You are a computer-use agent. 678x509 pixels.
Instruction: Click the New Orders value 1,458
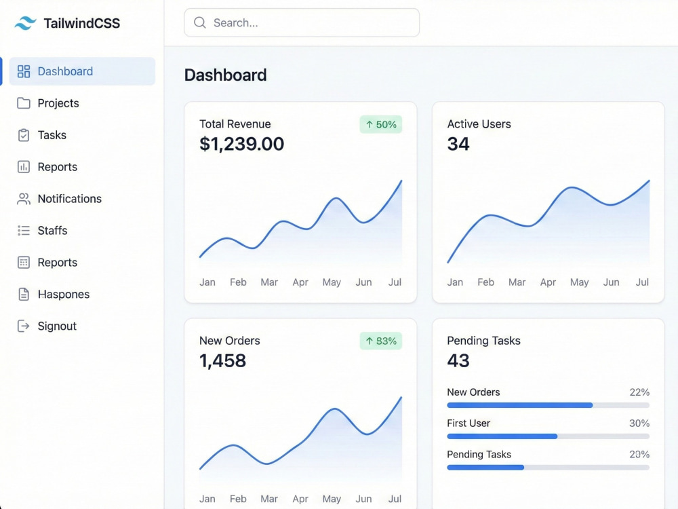[x=222, y=361]
